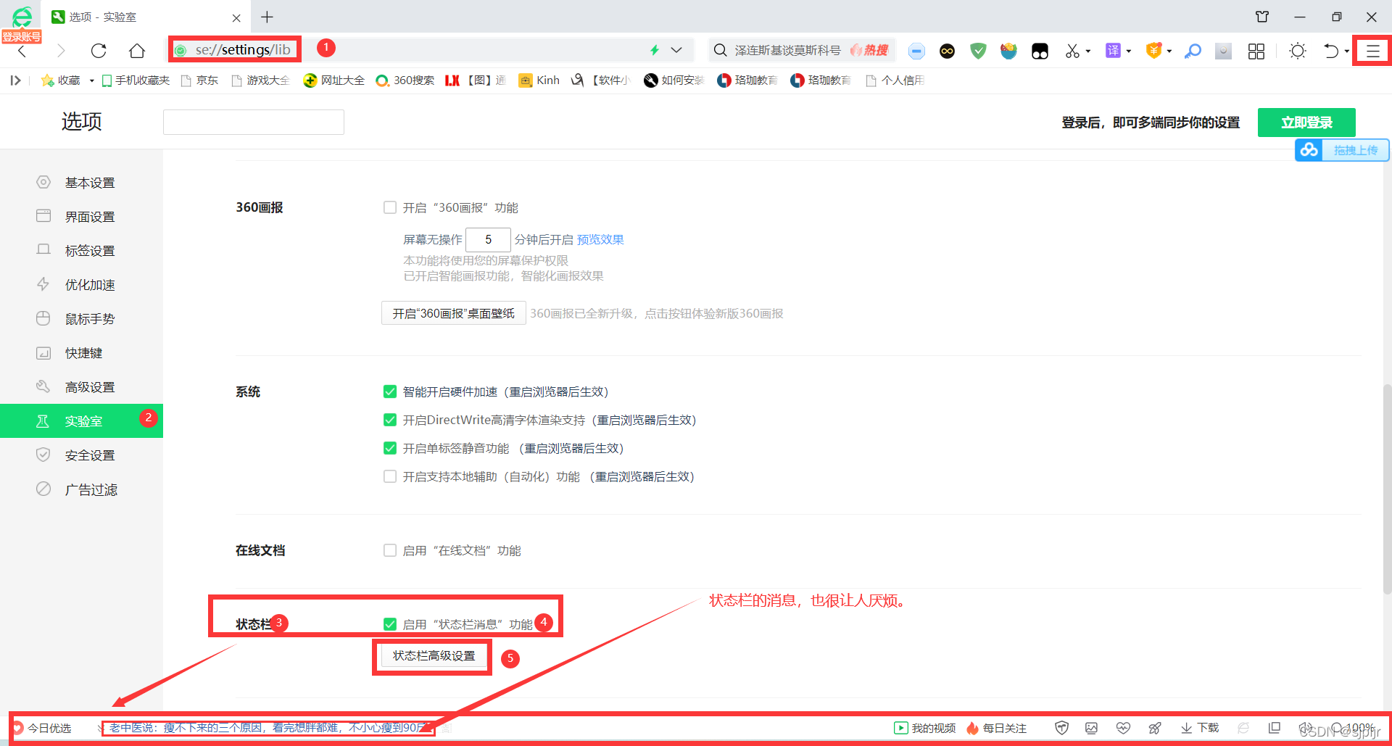Click the rocket accelerator status bar icon

1155,728
